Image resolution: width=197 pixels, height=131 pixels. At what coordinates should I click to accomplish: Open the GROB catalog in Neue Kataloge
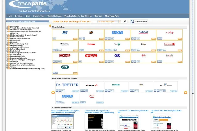pos(117,32)
